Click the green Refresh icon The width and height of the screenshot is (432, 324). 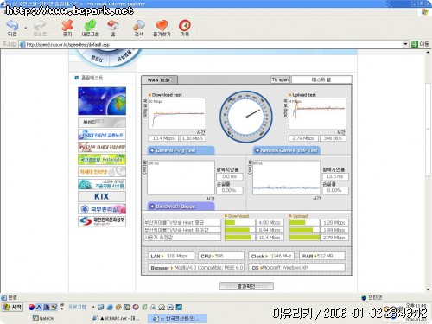click(x=90, y=26)
